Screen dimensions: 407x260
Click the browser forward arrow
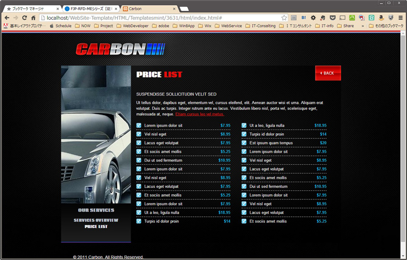tap(16, 18)
